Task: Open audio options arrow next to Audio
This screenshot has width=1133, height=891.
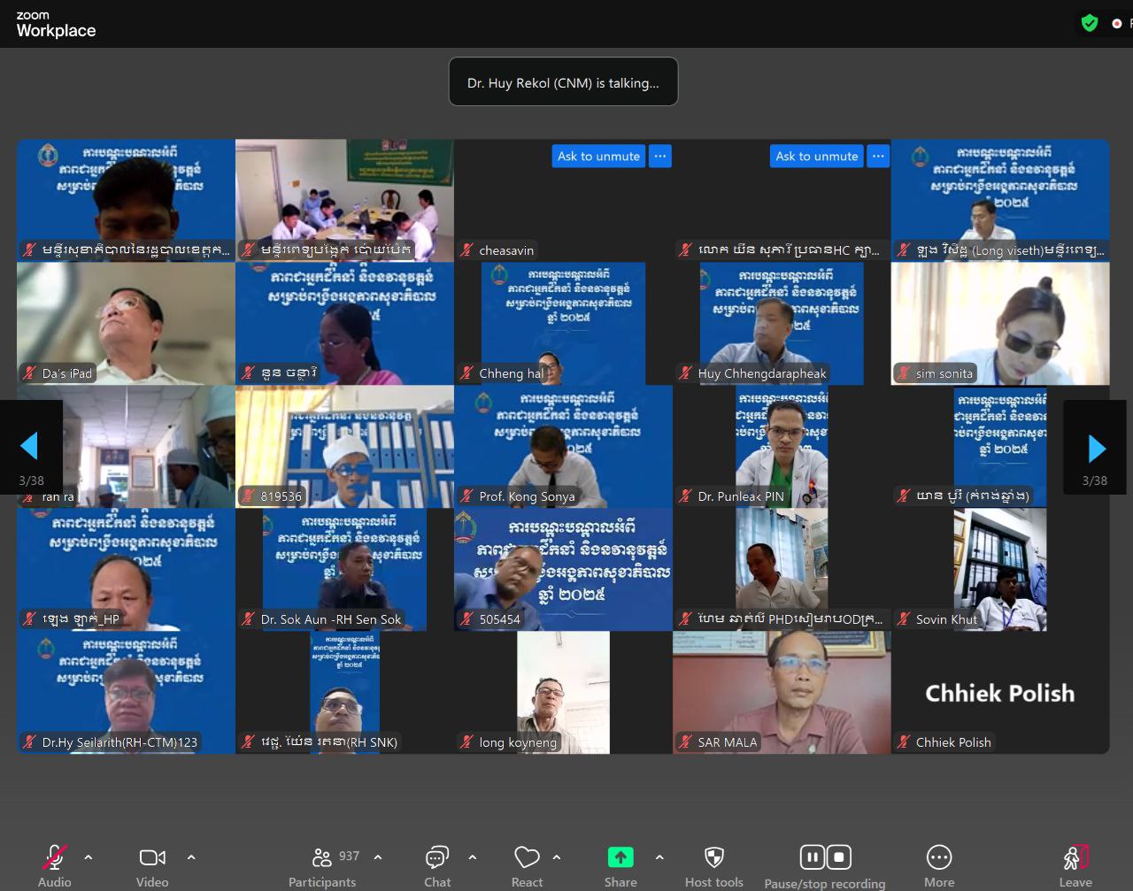Action: (89, 857)
